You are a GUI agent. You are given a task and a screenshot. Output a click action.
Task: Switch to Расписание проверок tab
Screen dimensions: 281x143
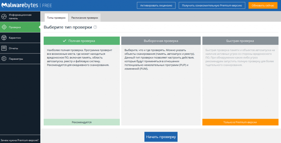coord(85,18)
